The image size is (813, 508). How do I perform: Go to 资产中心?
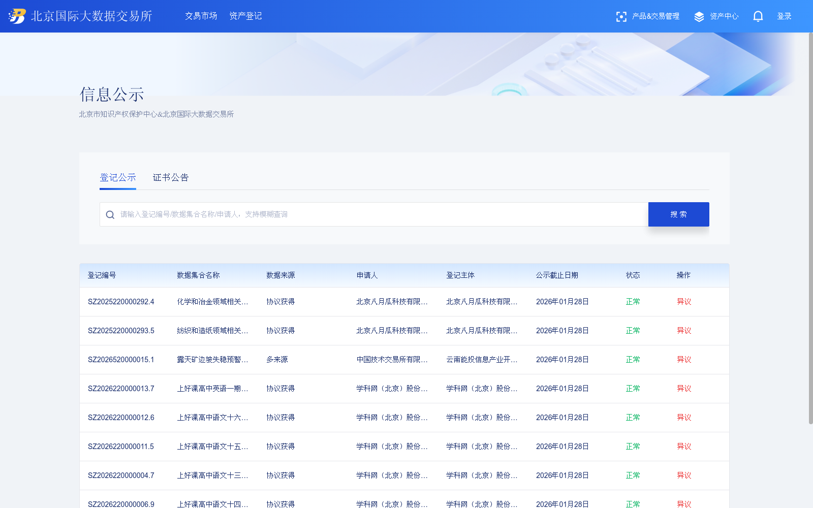click(x=724, y=16)
